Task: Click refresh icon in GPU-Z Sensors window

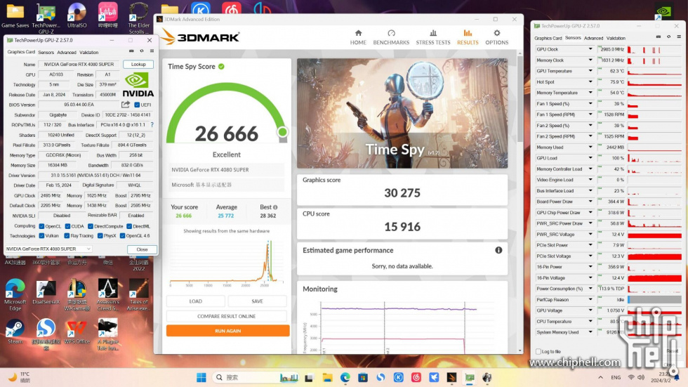Action: pyautogui.click(x=668, y=37)
